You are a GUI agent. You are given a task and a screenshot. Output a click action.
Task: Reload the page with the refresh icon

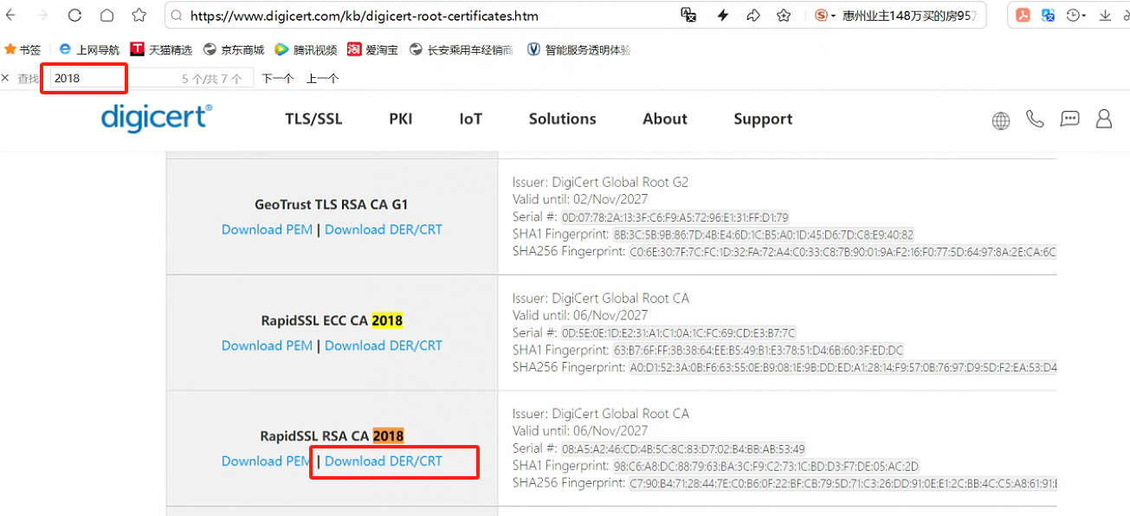(x=74, y=16)
